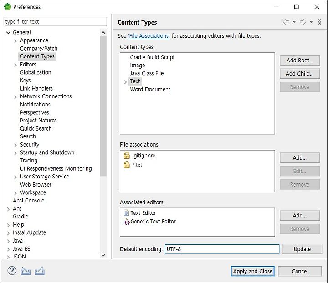Open the Help question mark icon
Image resolution: width=328 pixels, height=283 pixels.
(x=12, y=271)
